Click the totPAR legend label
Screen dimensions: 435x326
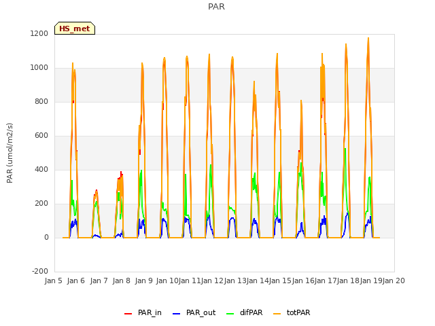(x=298, y=312)
